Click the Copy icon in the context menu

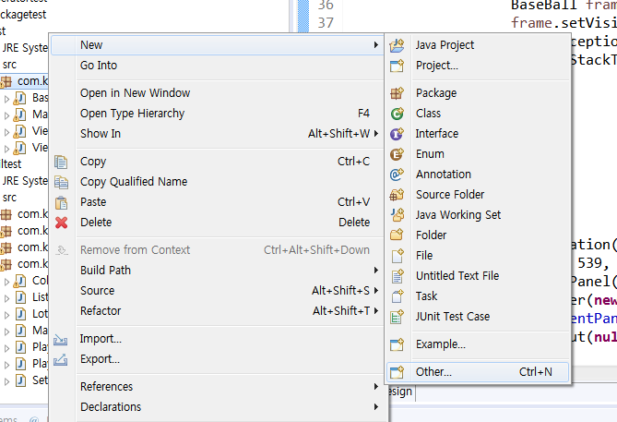(x=61, y=162)
